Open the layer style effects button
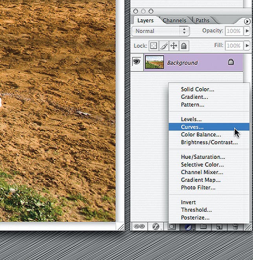 point(156,226)
